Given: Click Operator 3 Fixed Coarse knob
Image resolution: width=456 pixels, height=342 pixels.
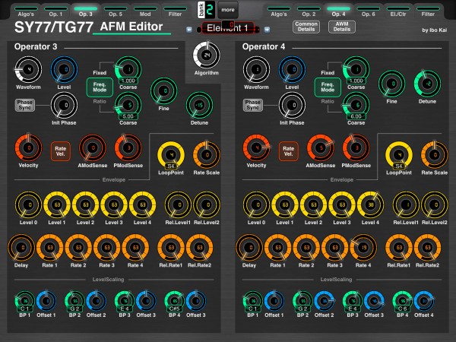Looking at the screenshot, I should click(128, 69).
